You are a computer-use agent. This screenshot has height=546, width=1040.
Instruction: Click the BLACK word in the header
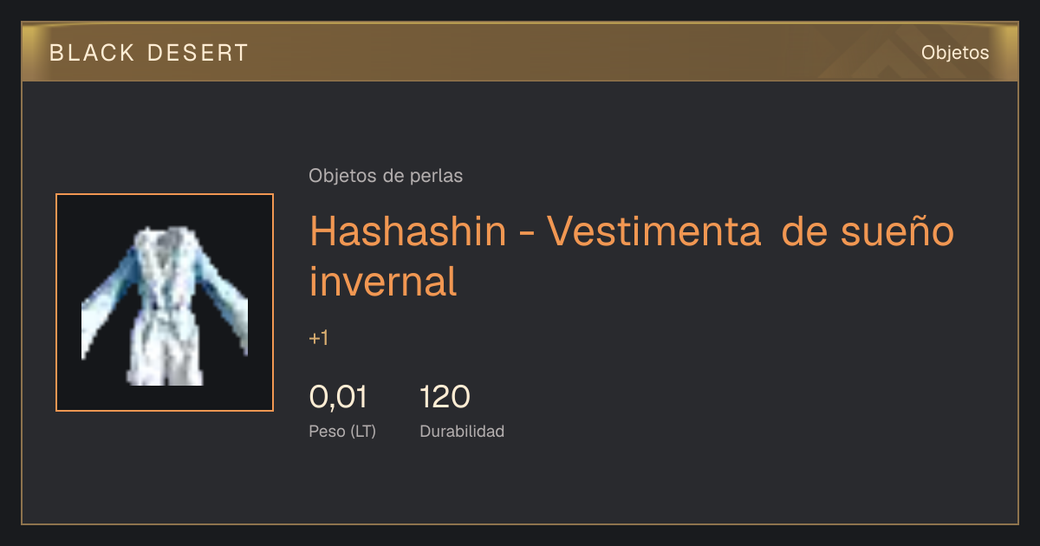click(x=93, y=53)
